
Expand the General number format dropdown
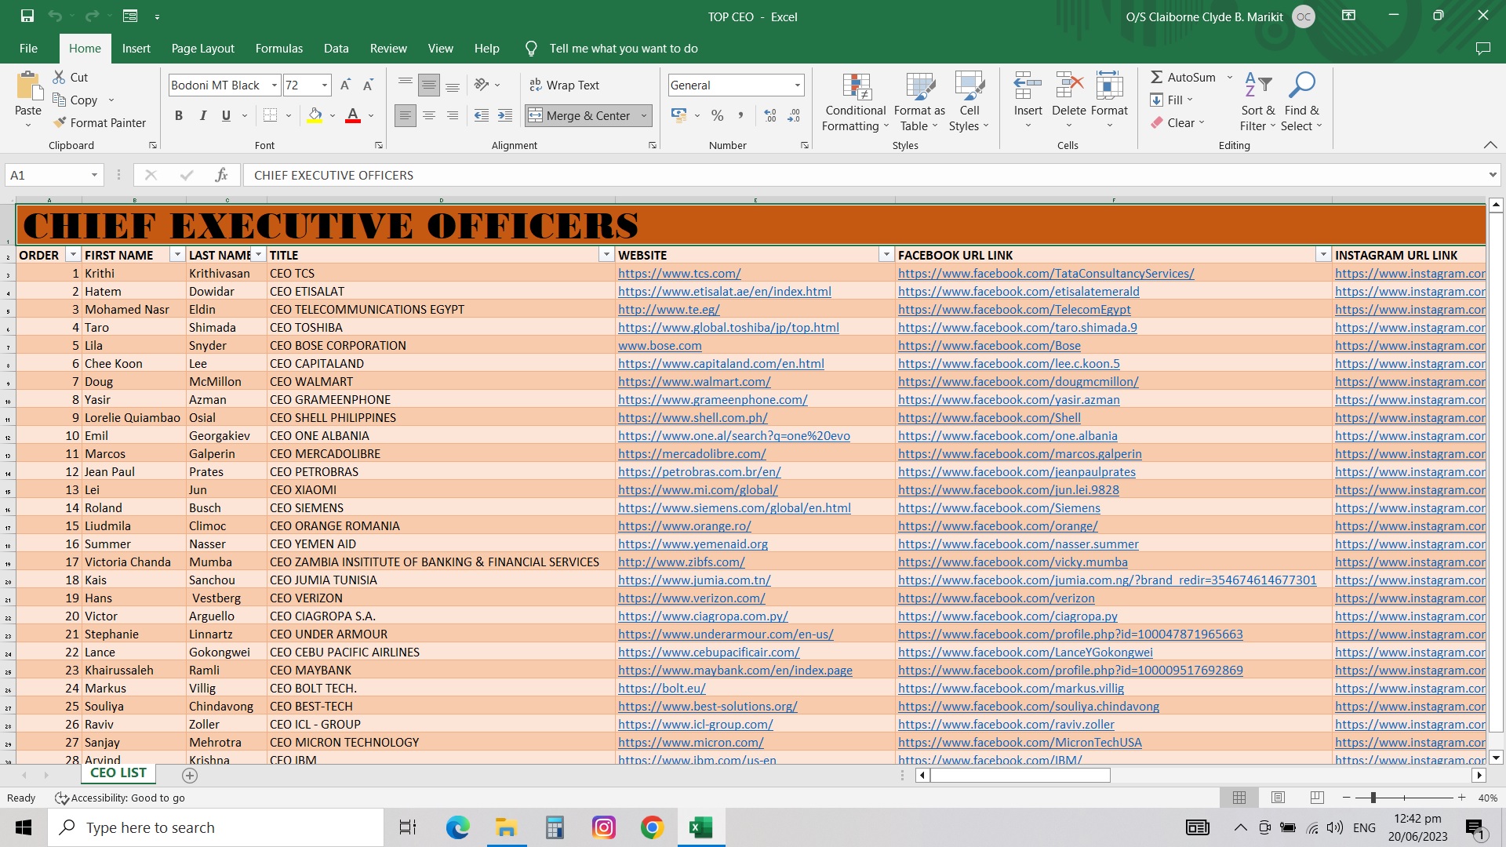(x=797, y=85)
